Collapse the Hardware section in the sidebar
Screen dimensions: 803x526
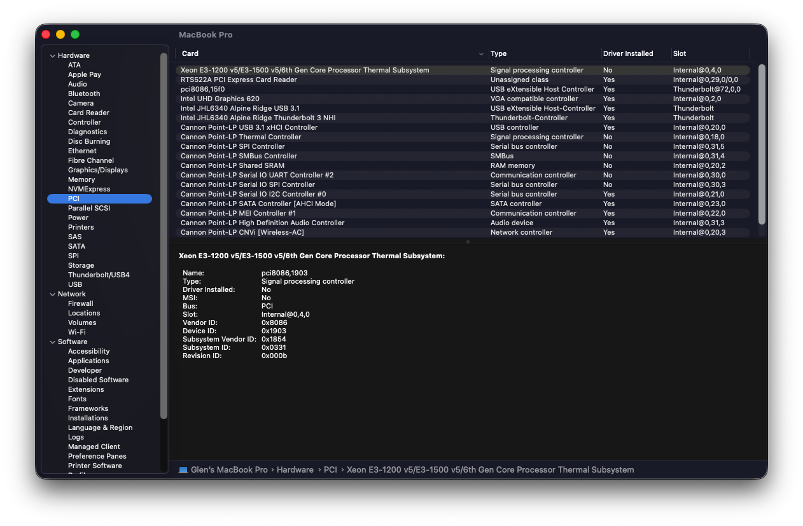click(x=53, y=56)
